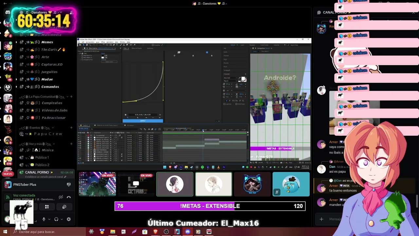Screen dimensions: 419x236
Task: Click Reset link on Tint effect
Action: click(x=103, y=53)
